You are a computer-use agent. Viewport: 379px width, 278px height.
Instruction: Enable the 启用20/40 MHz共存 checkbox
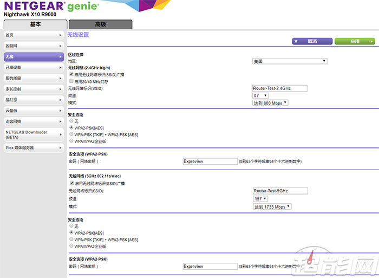pos(71,81)
